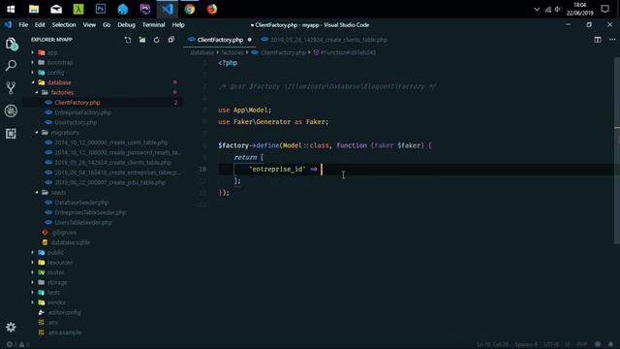This screenshot has height=349, width=620.
Task: Click the New Folder icon in Explorer header
Action: click(x=142, y=40)
